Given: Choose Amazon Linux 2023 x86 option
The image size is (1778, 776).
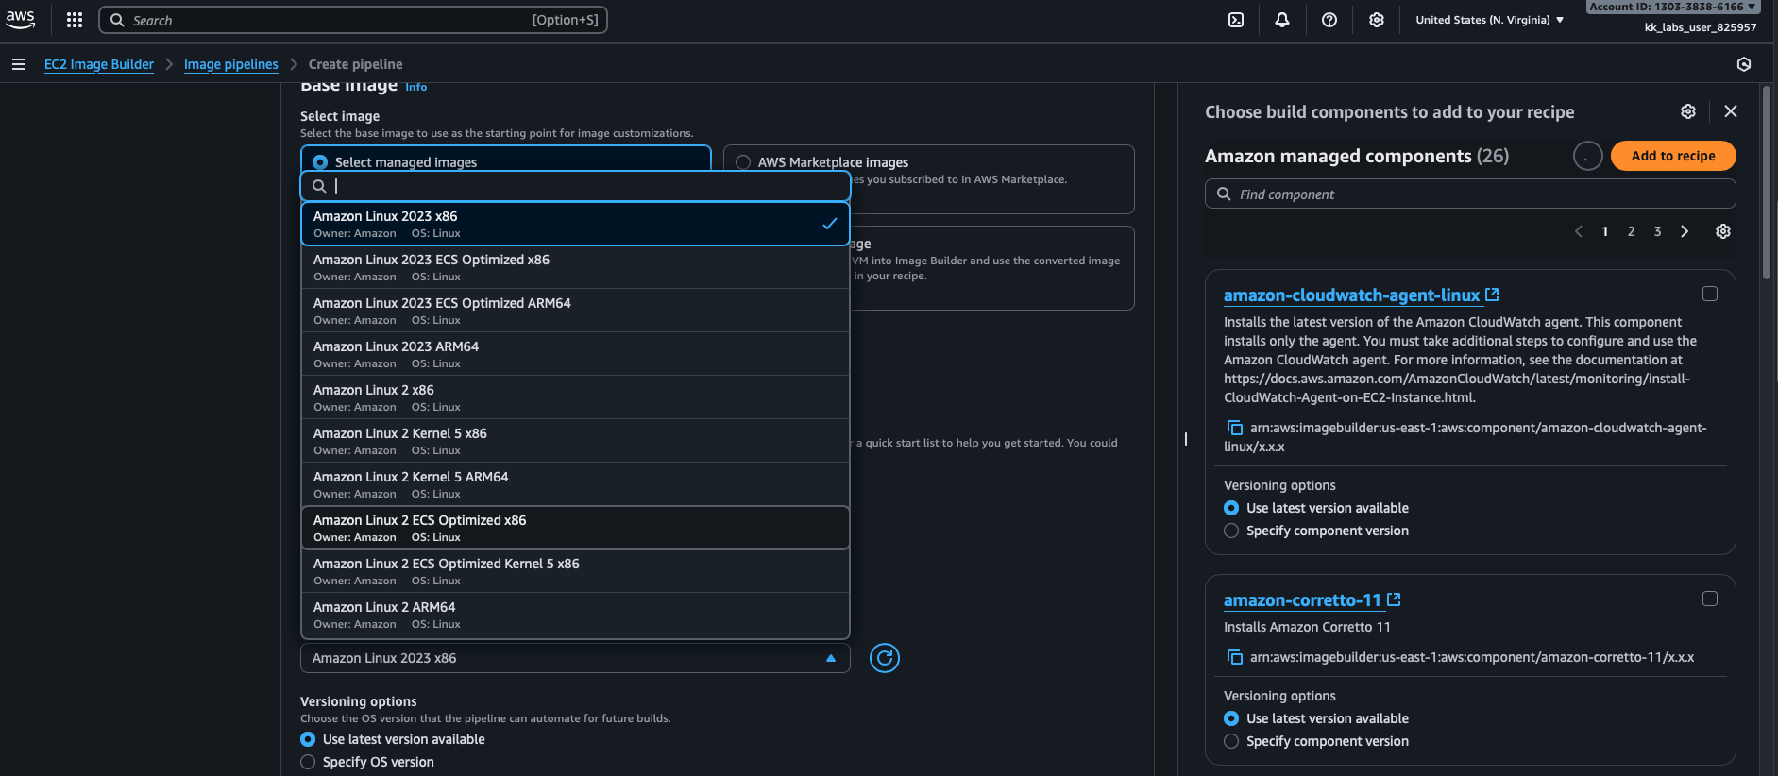Looking at the screenshot, I should pyautogui.click(x=575, y=224).
